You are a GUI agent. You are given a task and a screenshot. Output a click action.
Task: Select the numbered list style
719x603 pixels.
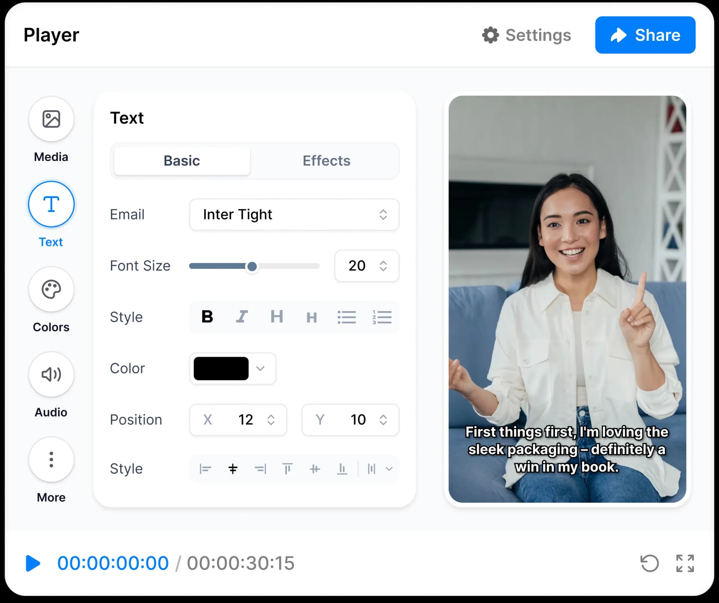click(381, 316)
